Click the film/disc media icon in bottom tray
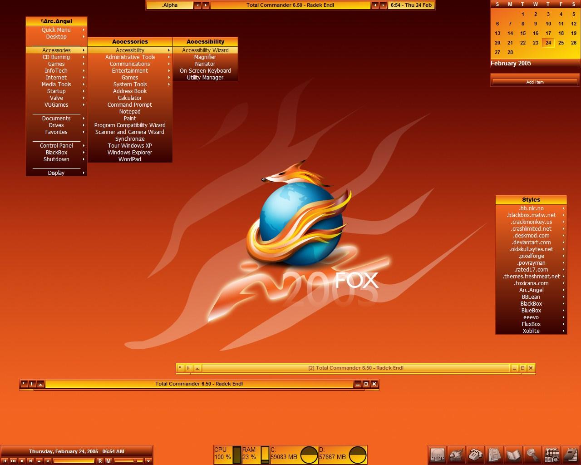The height and width of the screenshot is (465, 581). [438, 455]
